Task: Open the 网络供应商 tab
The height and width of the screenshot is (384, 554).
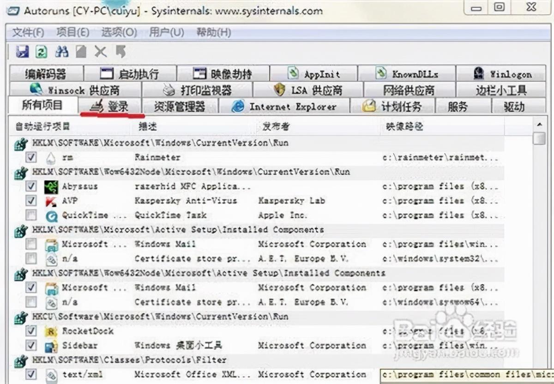Action: click(409, 90)
